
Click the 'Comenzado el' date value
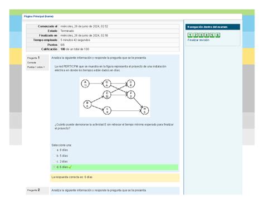pyautogui.click(x=84, y=26)
